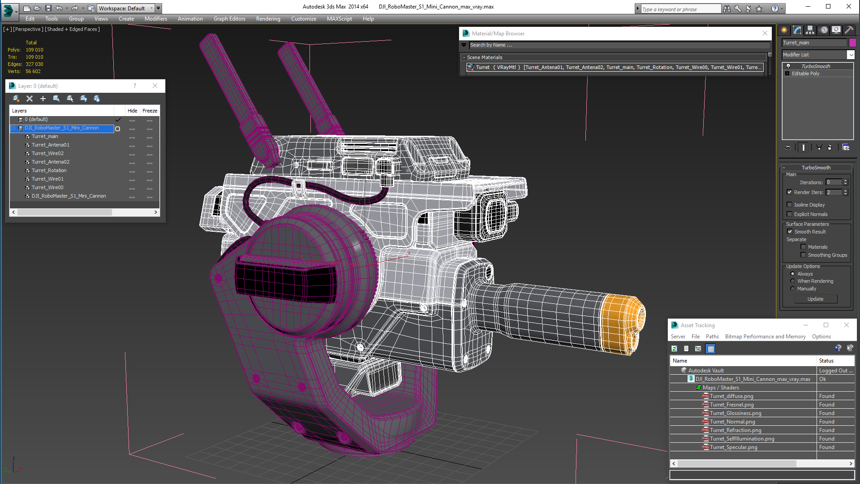Click the favorites star icon in title bar
This screenshot has width=860, height=484.
pos(759,9)
